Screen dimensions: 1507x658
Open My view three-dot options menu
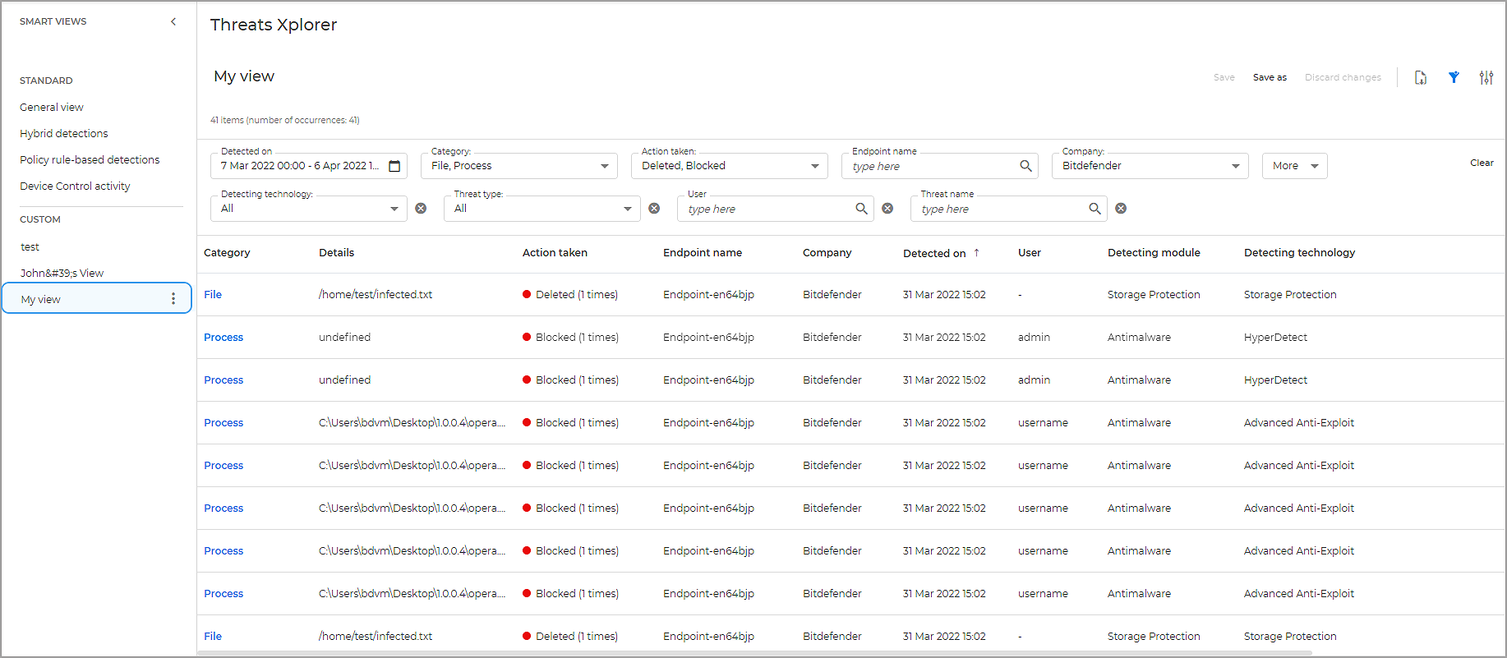[173, 299]
